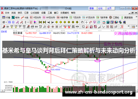Open the 9P四方形 tool
The image size is (138, 99).
point(49,18)
